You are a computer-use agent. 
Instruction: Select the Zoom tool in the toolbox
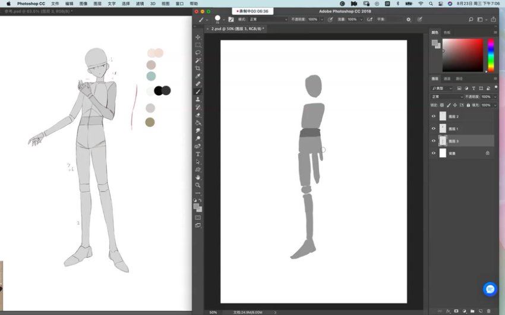tap(198, 185)
